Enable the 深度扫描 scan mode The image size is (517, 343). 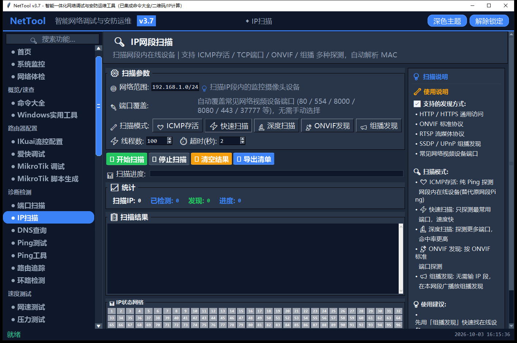pos(276,126)
